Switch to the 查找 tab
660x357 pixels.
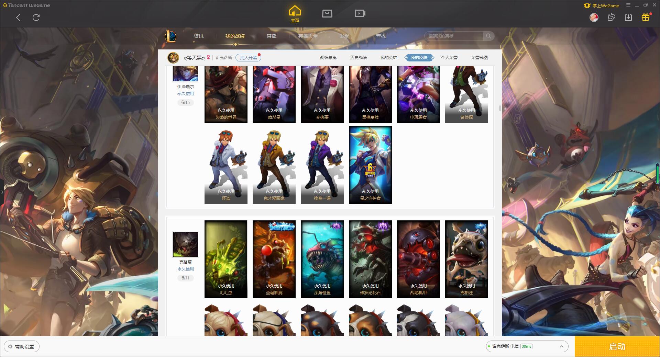pyautogui.click(x=381, y=36)
